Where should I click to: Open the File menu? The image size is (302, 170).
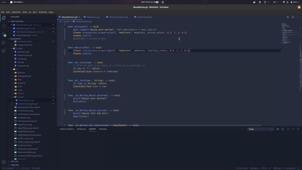[2, 12]
